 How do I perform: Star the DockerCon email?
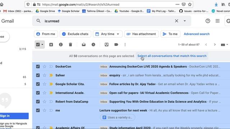[45, 67]
